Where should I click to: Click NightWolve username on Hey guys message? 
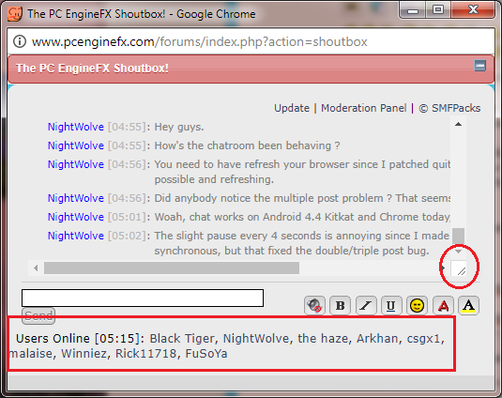pyautogui.click(x=76, y=127)
